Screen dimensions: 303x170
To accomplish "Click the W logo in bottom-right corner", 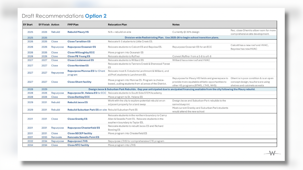I will pyautogui.click(x=272, y=154).
